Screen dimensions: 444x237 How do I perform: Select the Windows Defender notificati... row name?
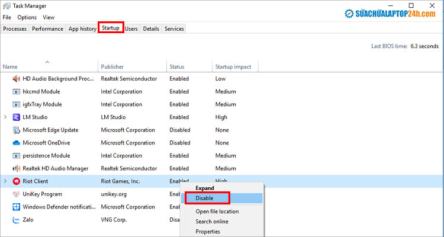pos(59,207)
